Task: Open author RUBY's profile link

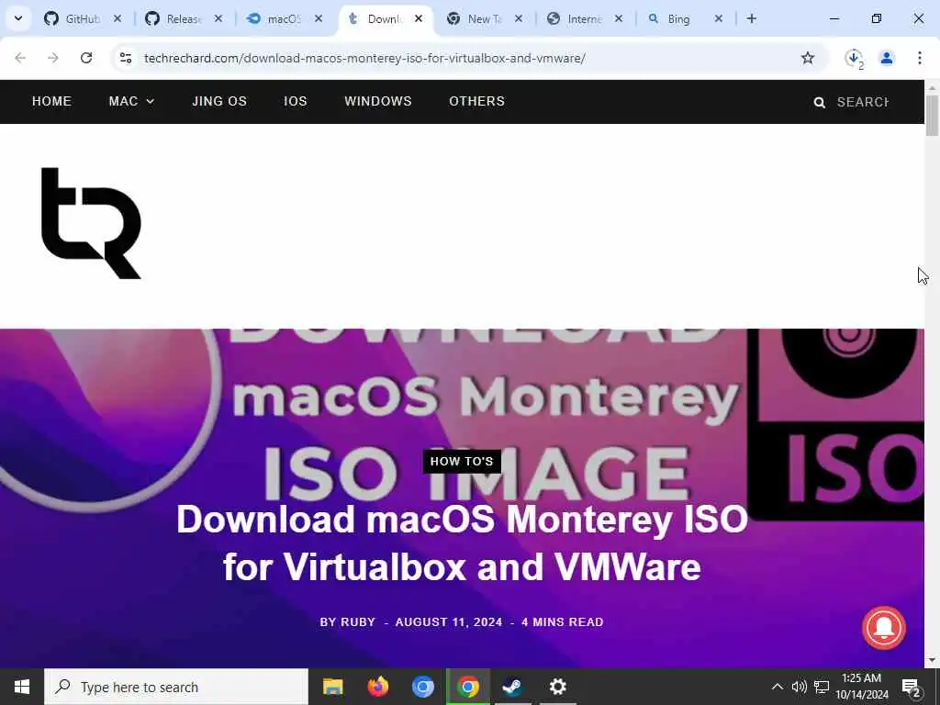Action: [x=358, y=622]
